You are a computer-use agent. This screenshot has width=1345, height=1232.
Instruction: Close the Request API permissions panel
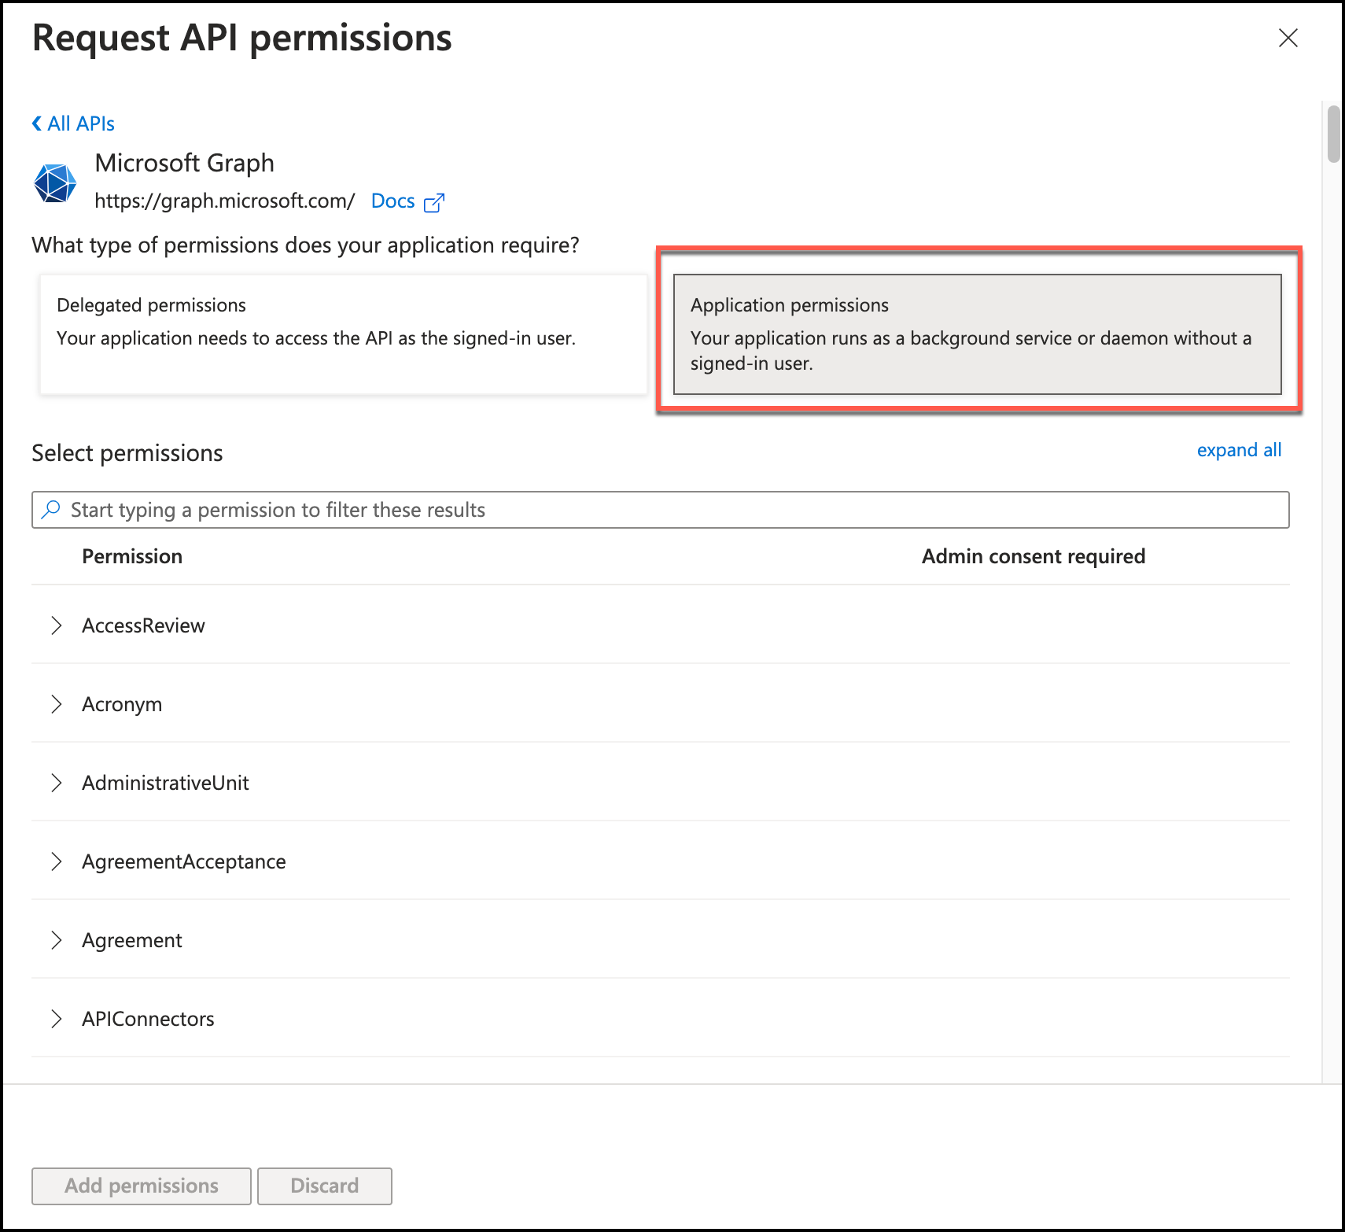point(1288,38)
